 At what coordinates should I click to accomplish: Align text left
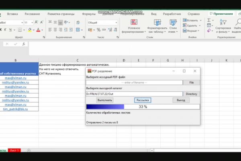point(50,29)
